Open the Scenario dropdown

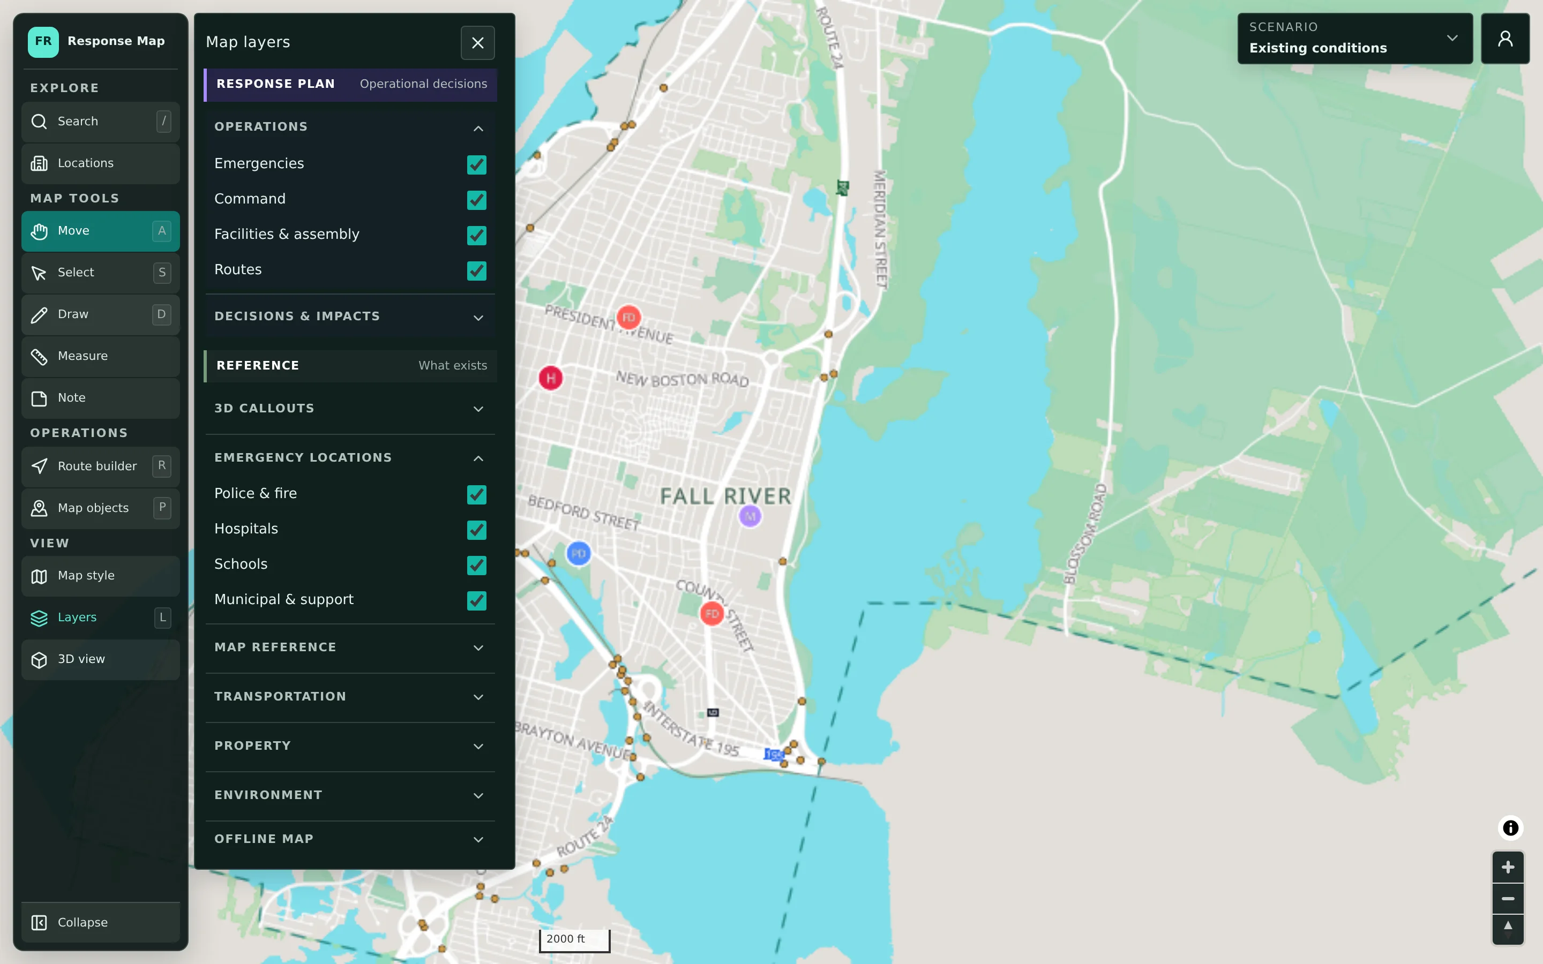pyautogui.click(x=1354, y=38)
